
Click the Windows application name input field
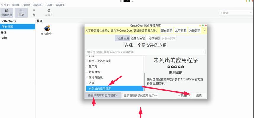(145, 52)
